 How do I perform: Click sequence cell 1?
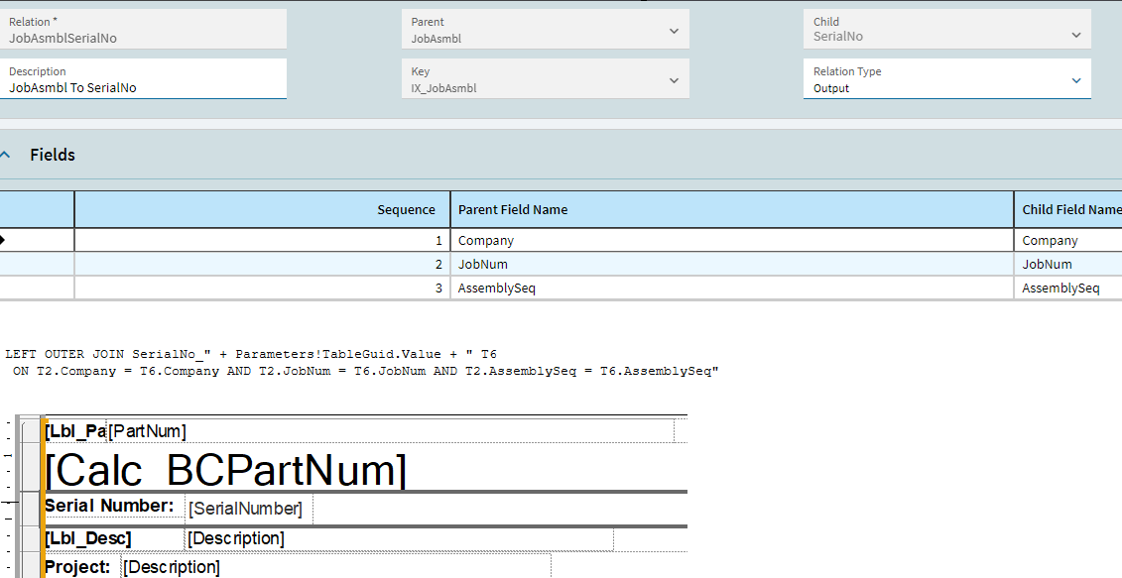pos(262,240)
